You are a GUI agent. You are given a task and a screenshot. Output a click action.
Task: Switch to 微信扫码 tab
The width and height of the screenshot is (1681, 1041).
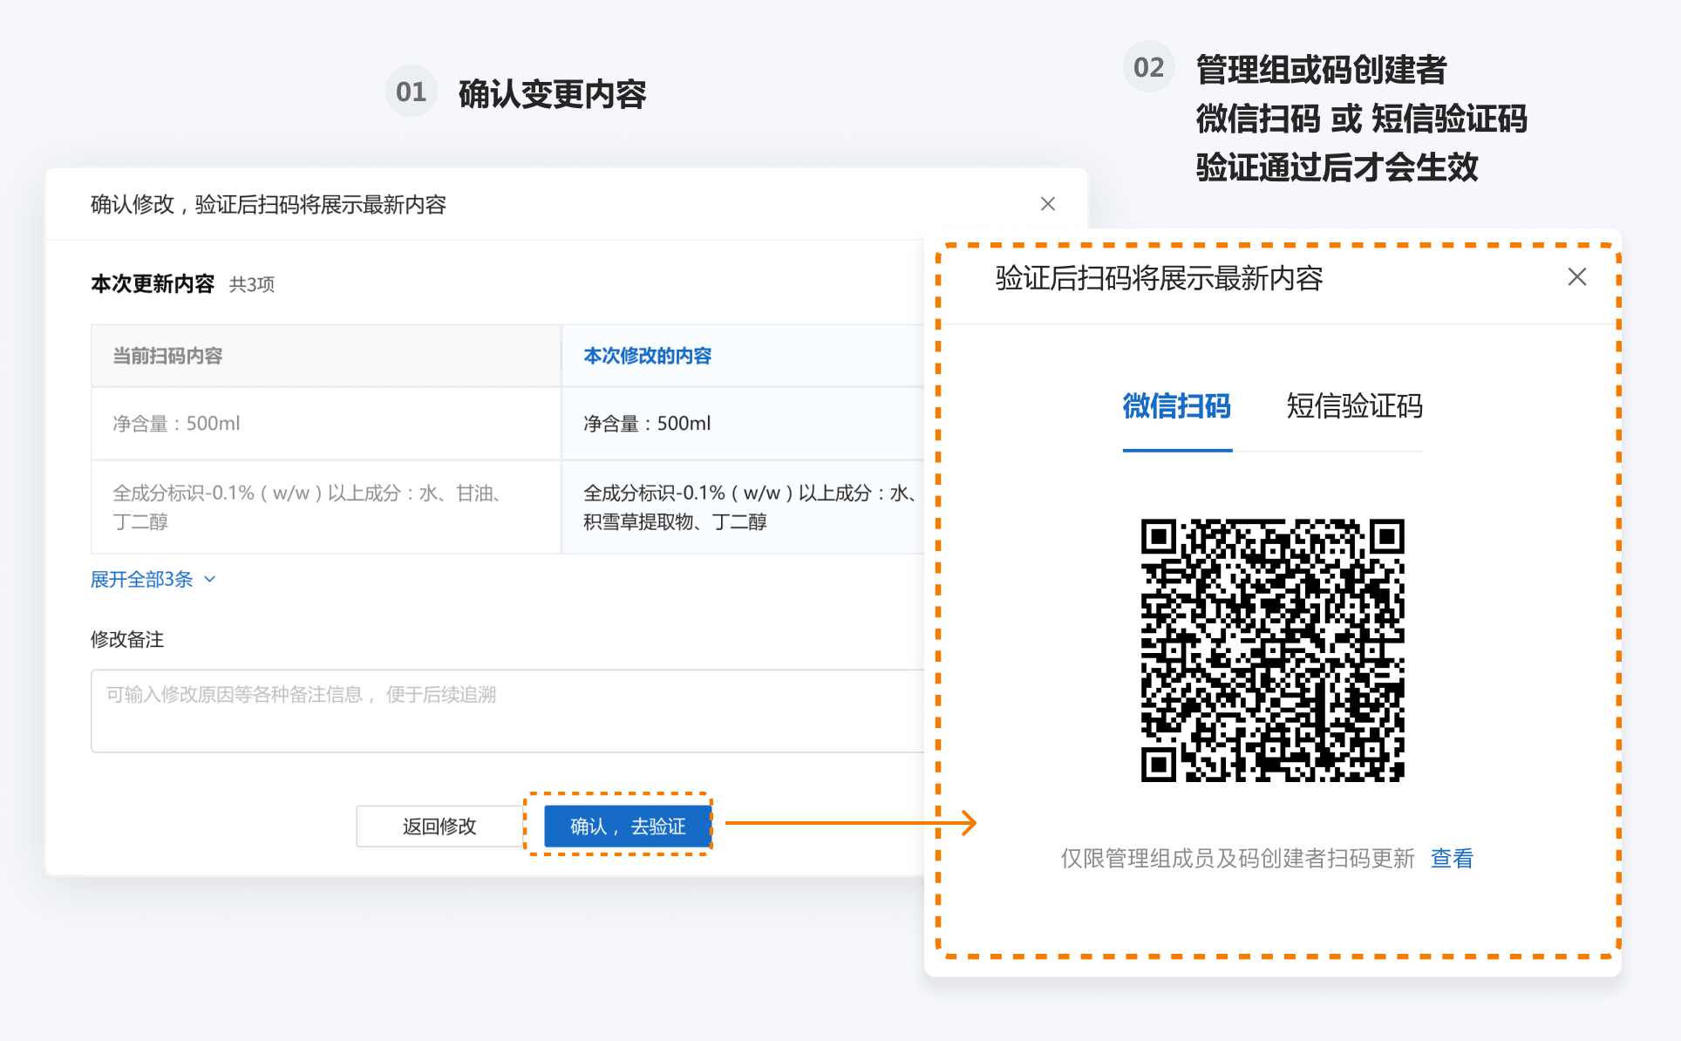pyautogui.click(x=1176, y=406)
